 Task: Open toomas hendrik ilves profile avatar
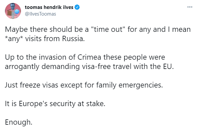(x=13, y=11)
